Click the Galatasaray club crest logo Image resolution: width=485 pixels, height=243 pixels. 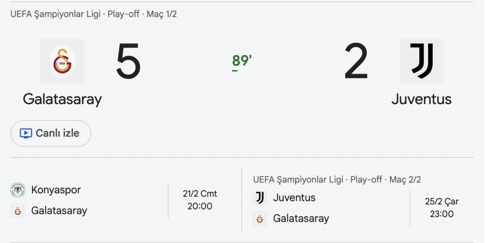[x=62, y=61]
